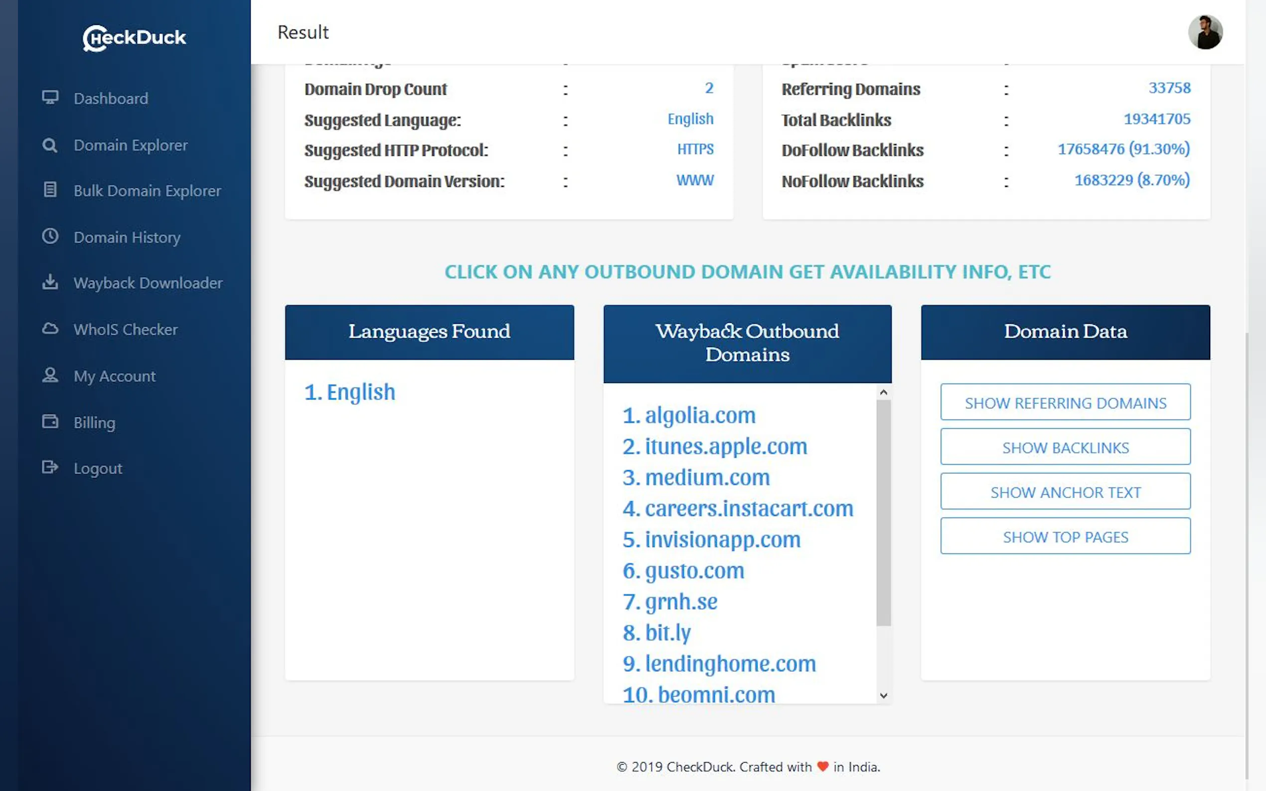
Task: Click outbound domains list scroll-up arrow
Action: click(883, 392)
